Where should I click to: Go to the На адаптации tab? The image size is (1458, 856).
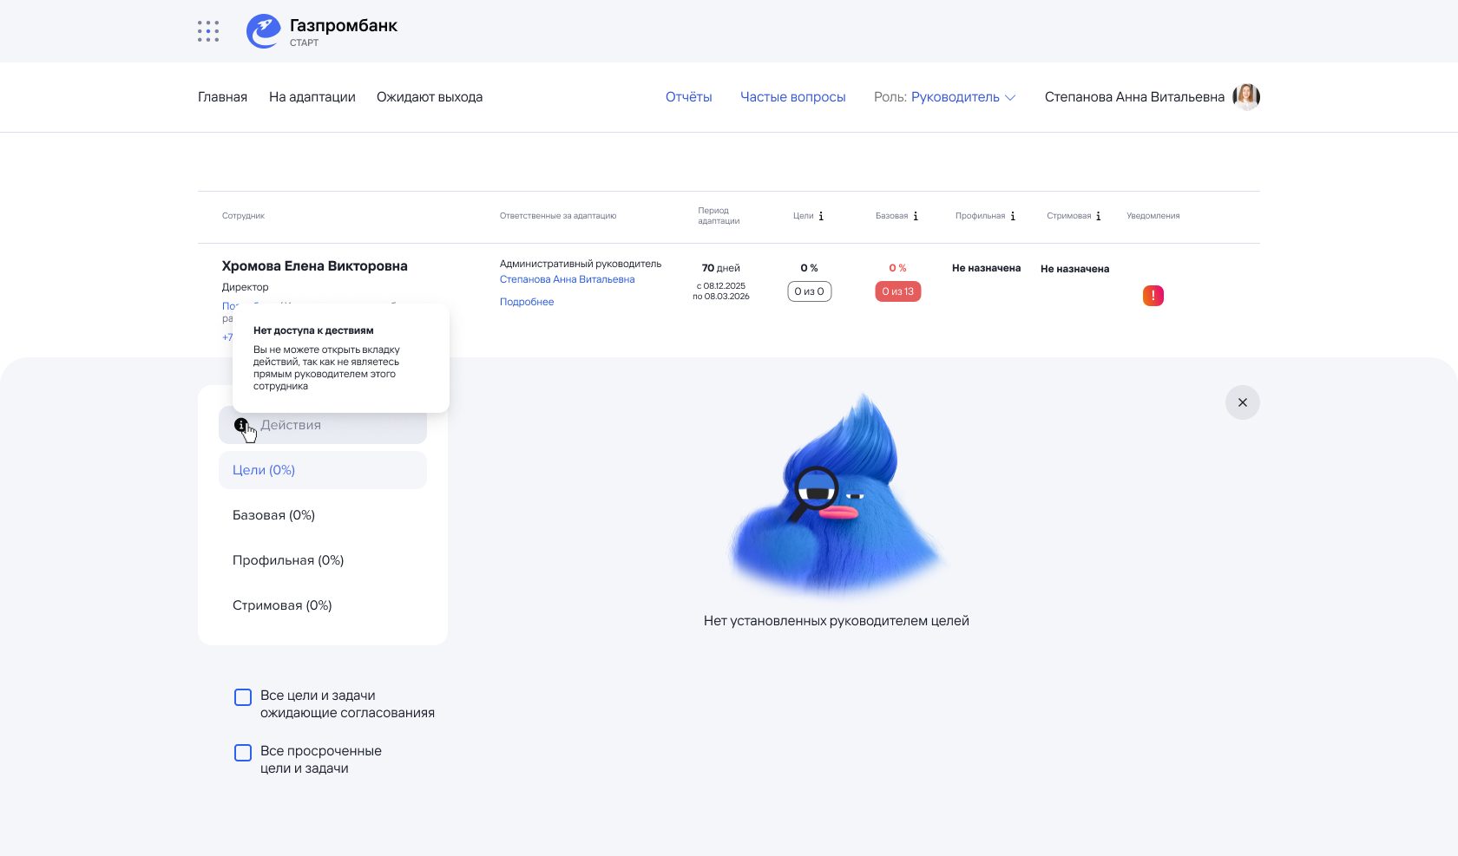pyautogui.click(x=312, y=97)
